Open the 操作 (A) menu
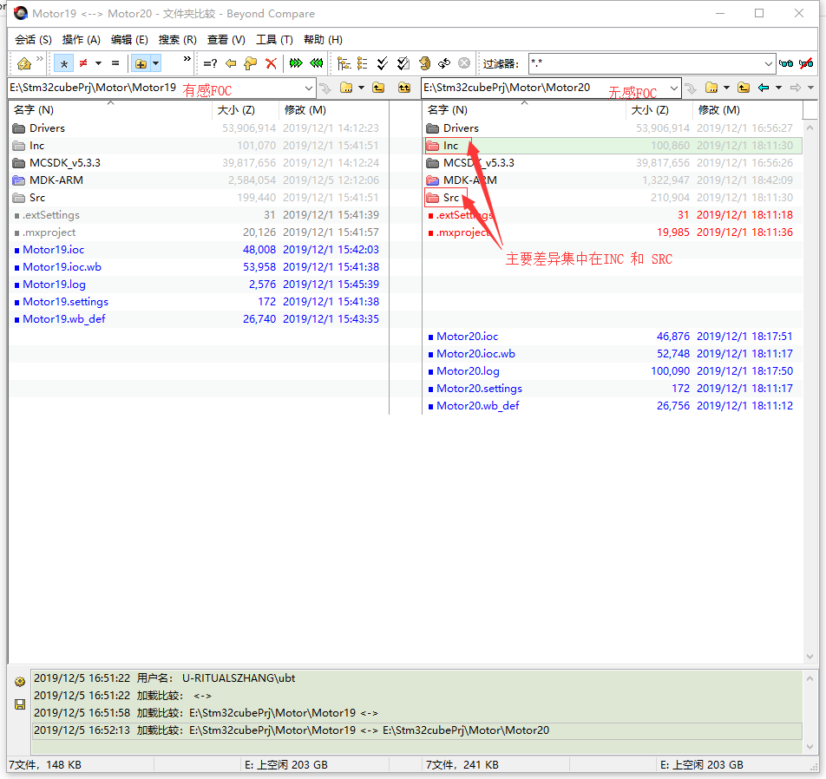The image size is (826, 779). pos(82,40)
